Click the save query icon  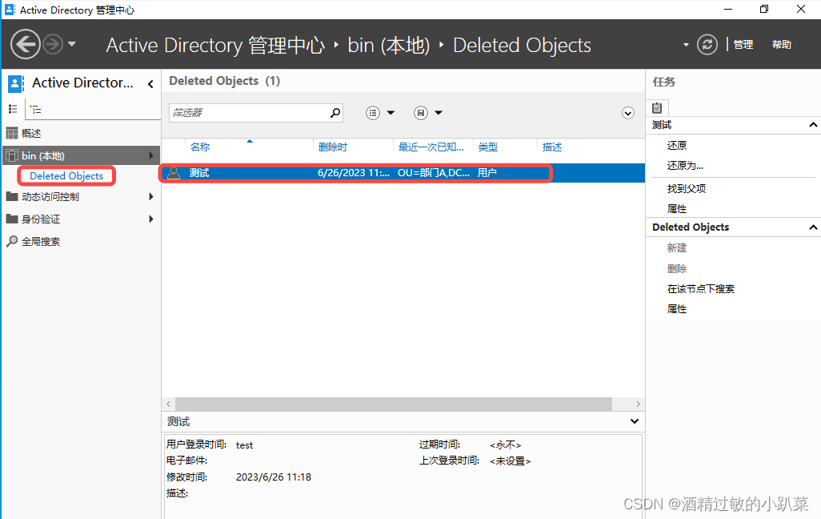(x=421, y=113)
